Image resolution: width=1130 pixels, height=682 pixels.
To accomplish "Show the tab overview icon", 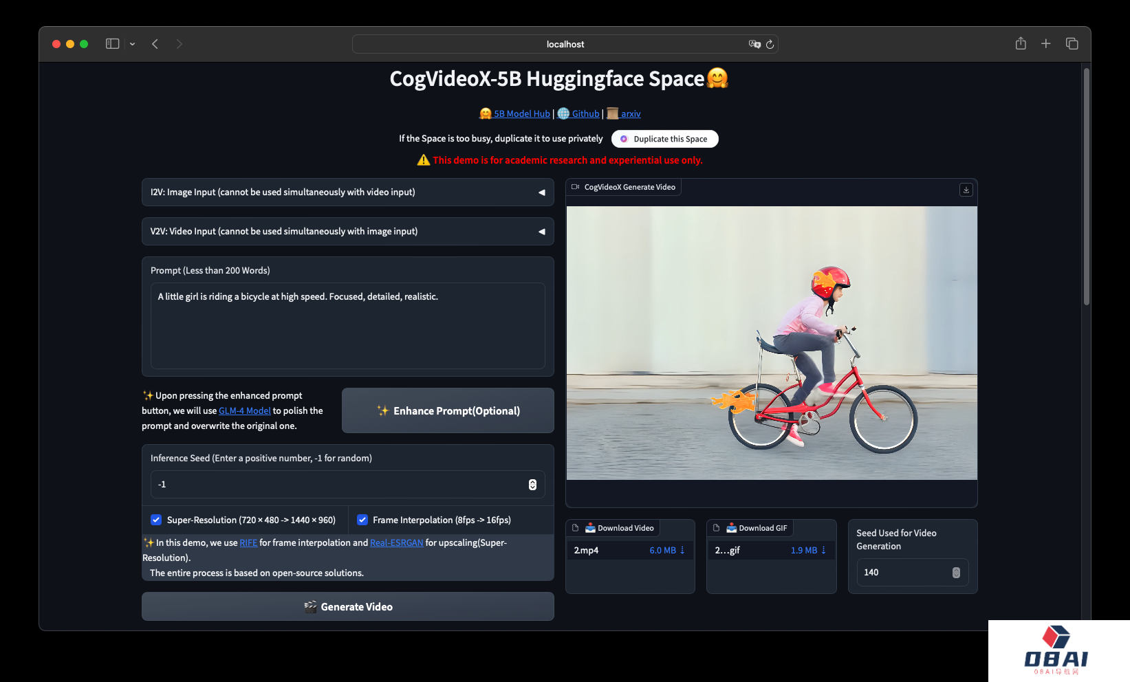I will [x=1072, y=44].
